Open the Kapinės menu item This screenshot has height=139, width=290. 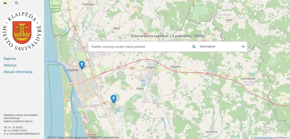click(x=10, y=59)
